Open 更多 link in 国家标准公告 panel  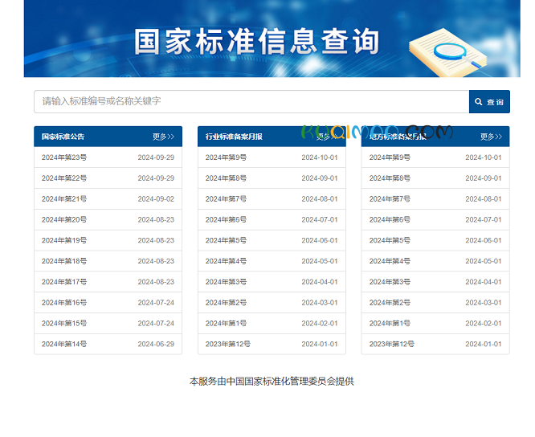coord(163,137)
